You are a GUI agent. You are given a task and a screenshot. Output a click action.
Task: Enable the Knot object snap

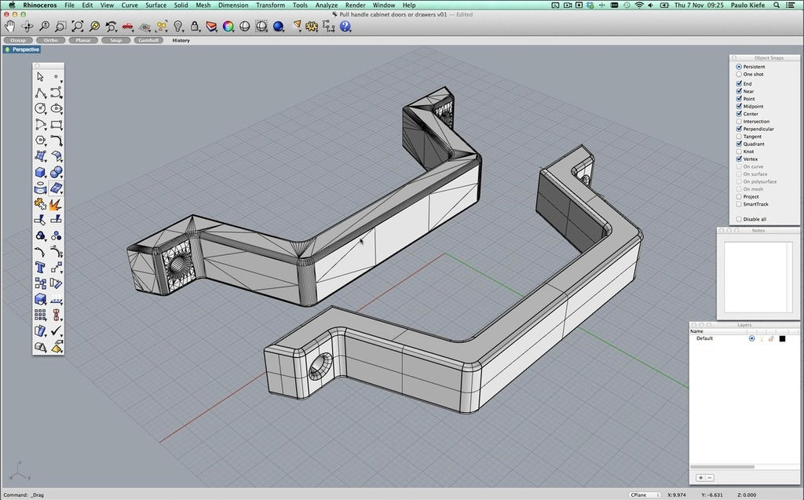739,151
